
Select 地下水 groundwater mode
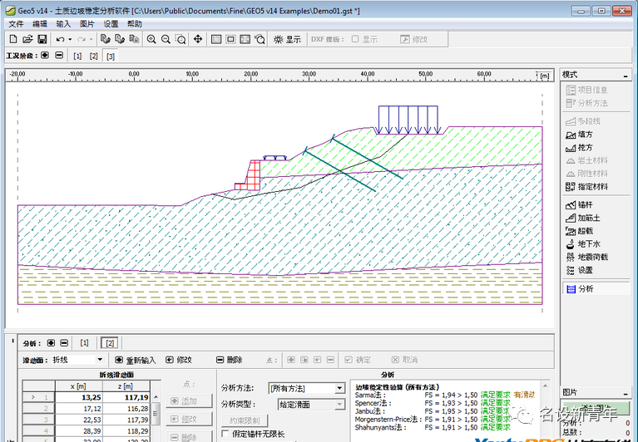pyautogui.click(x=582, y=243)
